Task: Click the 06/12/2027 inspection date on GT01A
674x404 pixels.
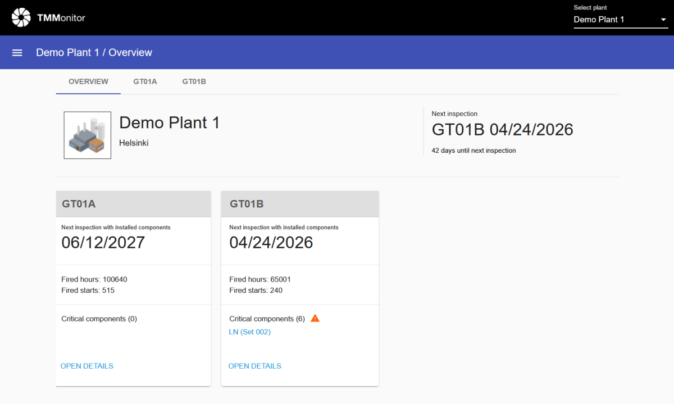Action: (x=103, y=242)
